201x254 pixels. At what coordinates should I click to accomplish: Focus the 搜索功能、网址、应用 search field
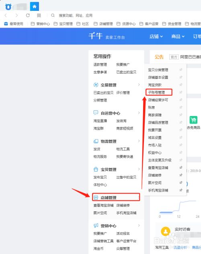click(x=76, y=15)
